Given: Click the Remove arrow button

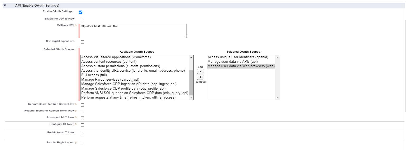Looking at the screenshot, I should click(200, 77).
